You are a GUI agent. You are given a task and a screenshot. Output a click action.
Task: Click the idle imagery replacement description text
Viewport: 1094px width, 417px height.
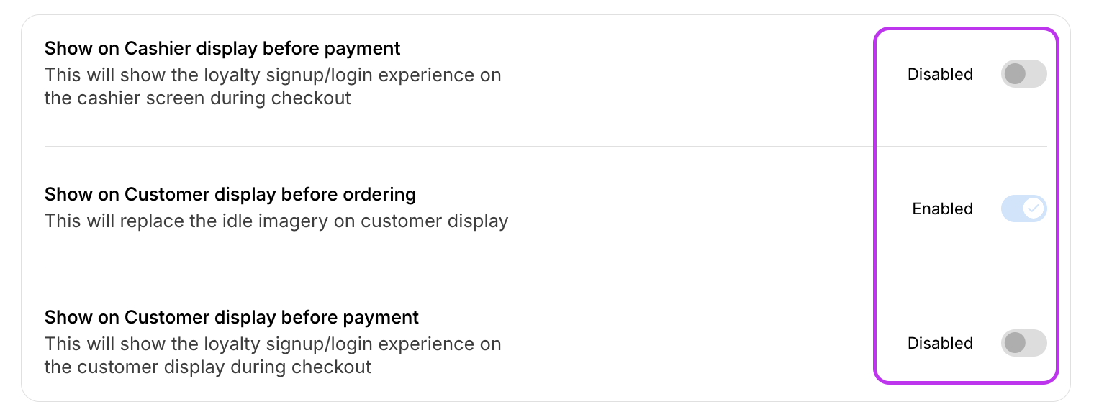276,221
